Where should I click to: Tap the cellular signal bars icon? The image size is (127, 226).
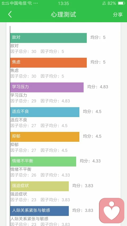pyautogui.click(x=5, y=3)
